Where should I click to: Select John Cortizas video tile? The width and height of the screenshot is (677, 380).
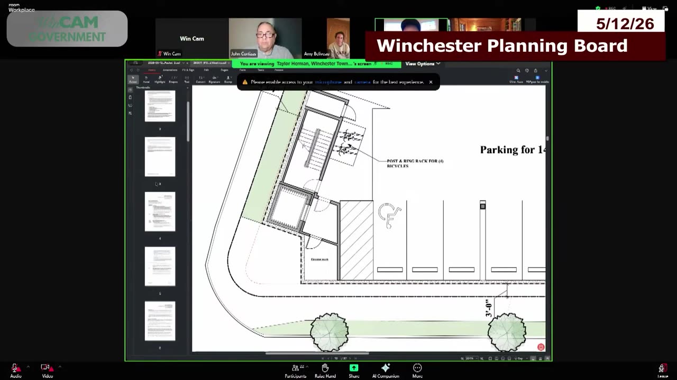pyautogui.click(x=265, y=38)
